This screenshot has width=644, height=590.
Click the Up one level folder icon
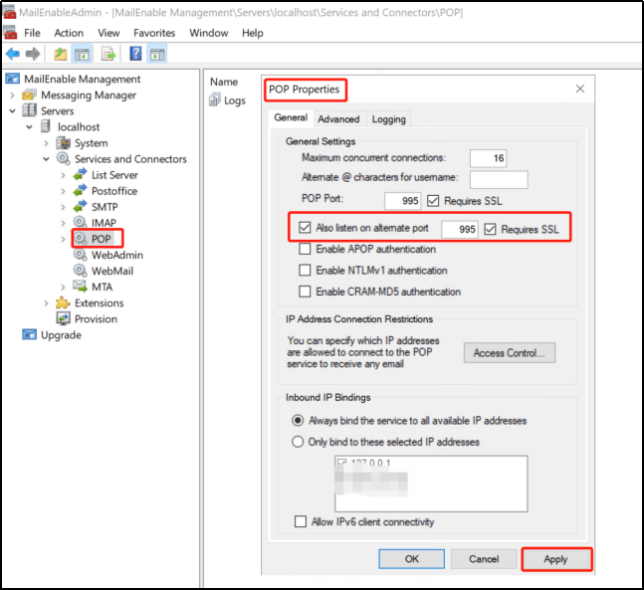61,54
